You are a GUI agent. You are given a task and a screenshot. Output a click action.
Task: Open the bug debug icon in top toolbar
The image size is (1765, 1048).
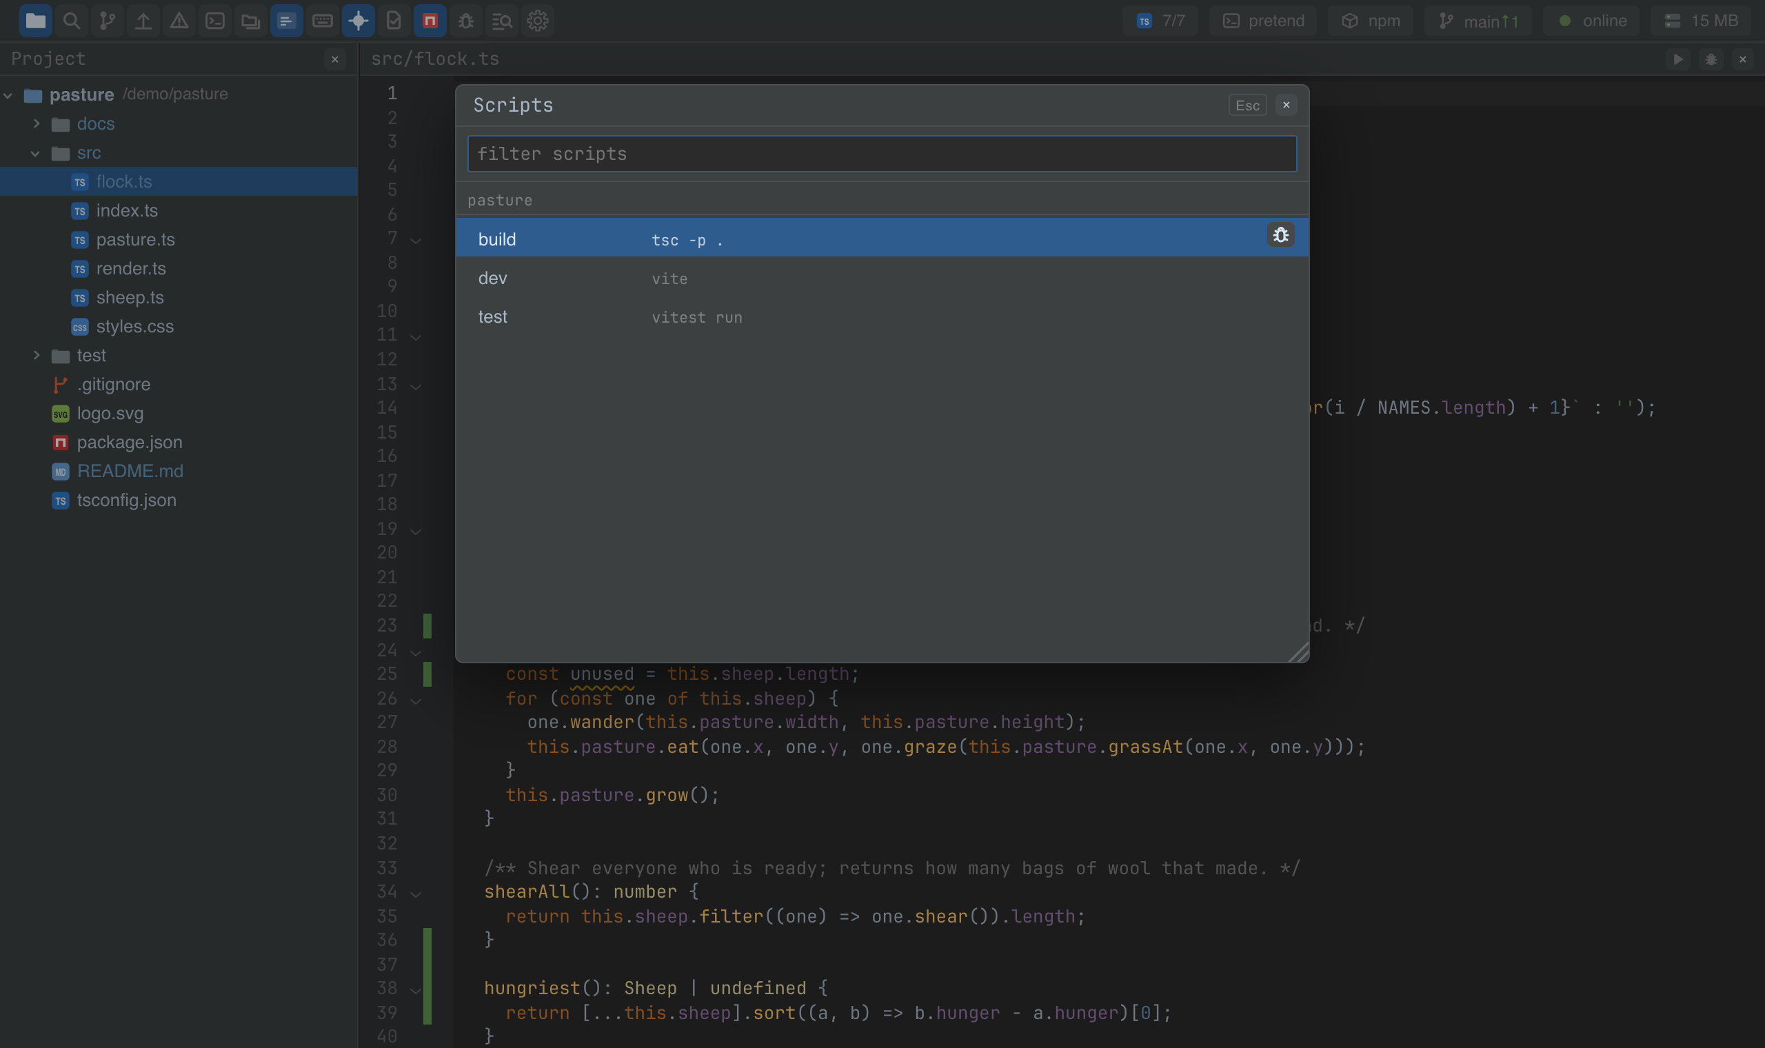(466, 21)
